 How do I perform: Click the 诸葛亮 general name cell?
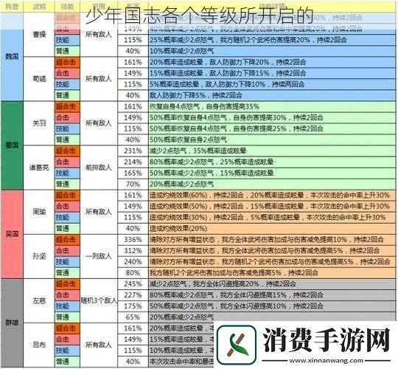pyautogui.click(x=39, y=168)
